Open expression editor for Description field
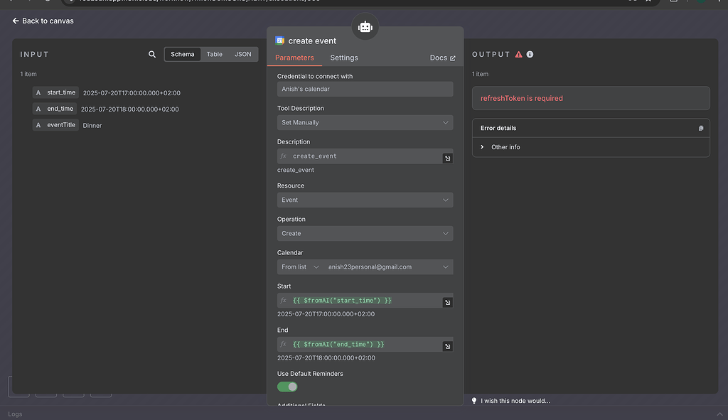The height and width of the screenshot is (420, 728). coord(447,158)
